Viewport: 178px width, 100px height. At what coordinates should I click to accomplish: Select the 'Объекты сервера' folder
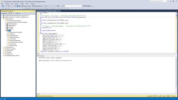point(11,49)
